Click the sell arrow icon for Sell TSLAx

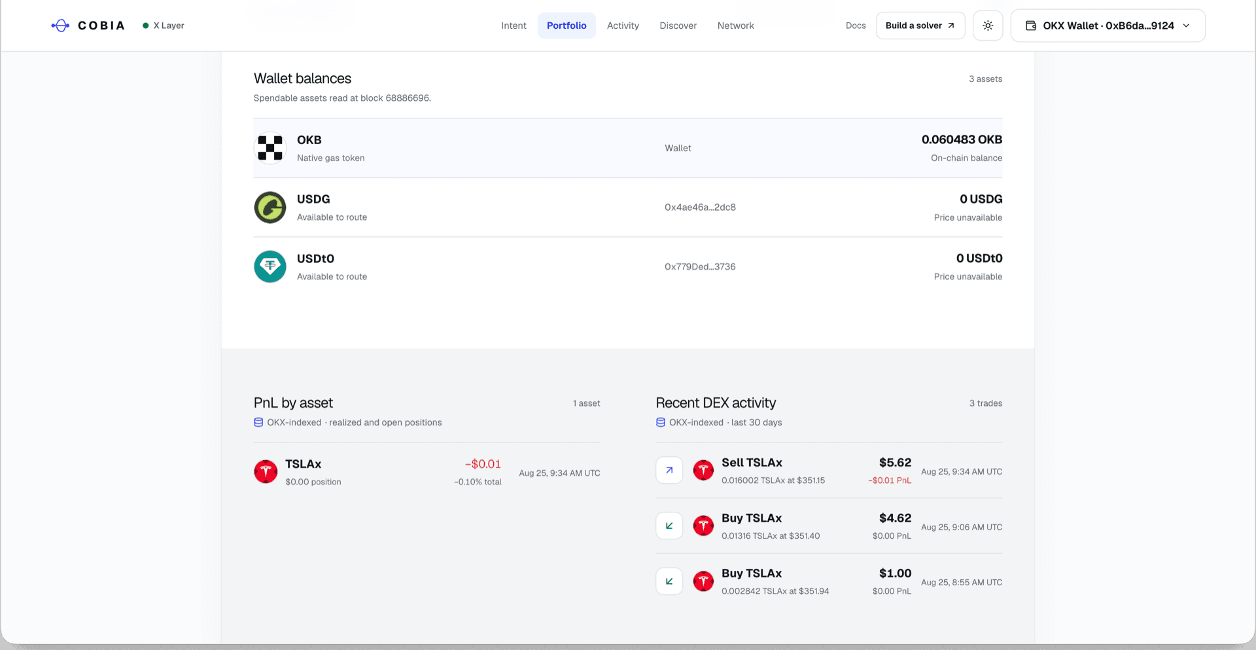(669, 470)
